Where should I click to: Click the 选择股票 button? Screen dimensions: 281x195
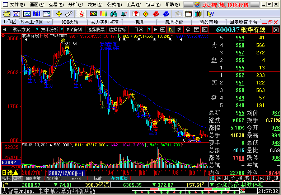click(x=96, y=29)
